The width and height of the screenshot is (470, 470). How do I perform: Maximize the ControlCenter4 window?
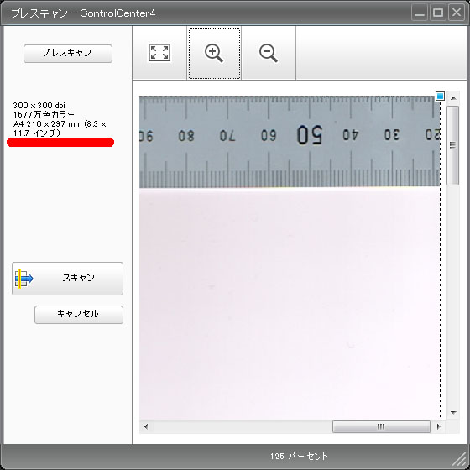point(438,13)
